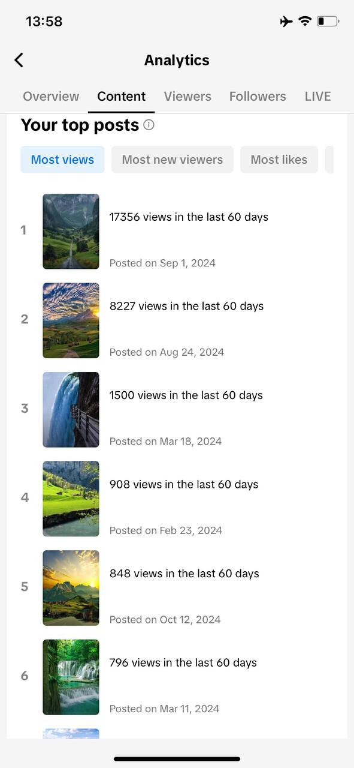Viewport: 354px width, 768px height.
Task: Open the forest waterfall post ranked 6
Action: coord(71,677)
